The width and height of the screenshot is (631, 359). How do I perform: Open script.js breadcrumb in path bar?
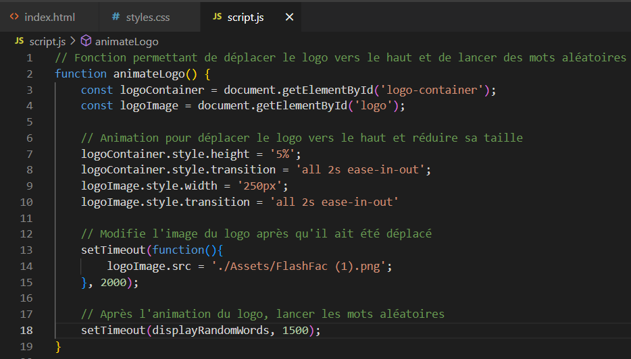pos(47,41)
